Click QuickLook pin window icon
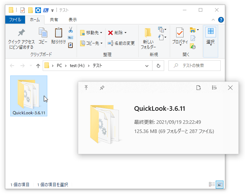The image size is (245, 194). (x=102, y=88)
